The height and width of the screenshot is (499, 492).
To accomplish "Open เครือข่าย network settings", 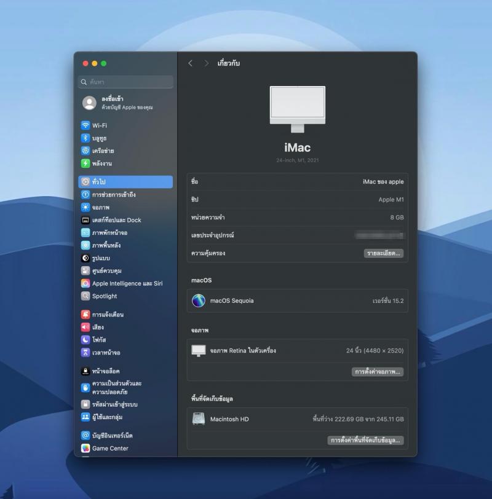I will [103, 151].
